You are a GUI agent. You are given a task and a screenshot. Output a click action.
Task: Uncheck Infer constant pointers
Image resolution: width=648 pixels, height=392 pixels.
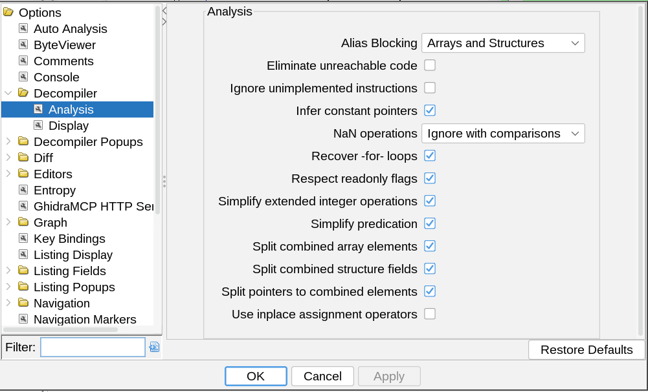430,110
